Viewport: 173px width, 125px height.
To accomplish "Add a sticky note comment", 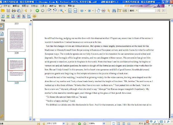I will pos(34,16).
